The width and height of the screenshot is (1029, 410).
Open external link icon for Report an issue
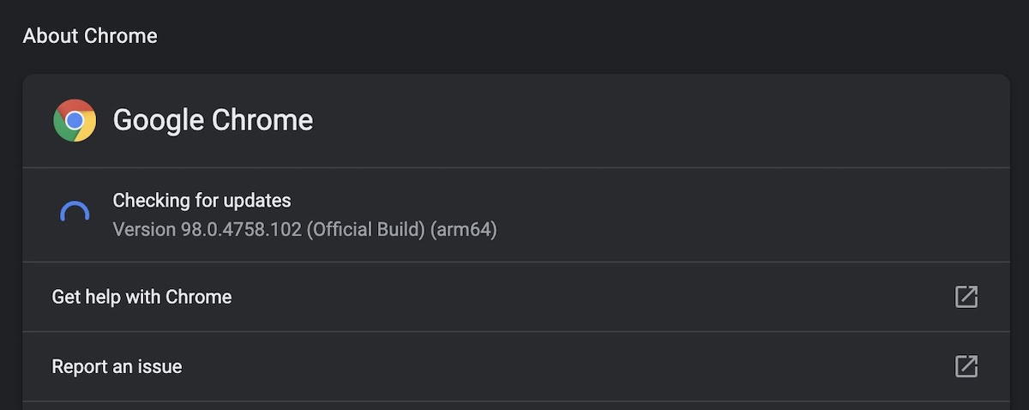966,366
